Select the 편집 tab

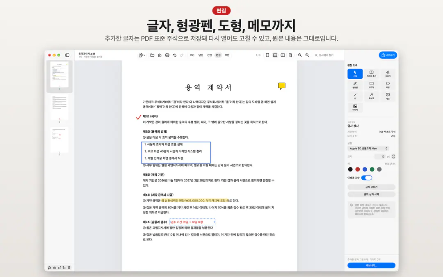(x=218, y=55)
